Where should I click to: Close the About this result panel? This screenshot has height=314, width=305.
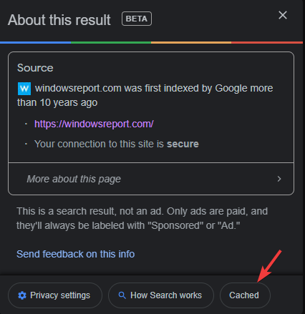(x=283, y=15)
